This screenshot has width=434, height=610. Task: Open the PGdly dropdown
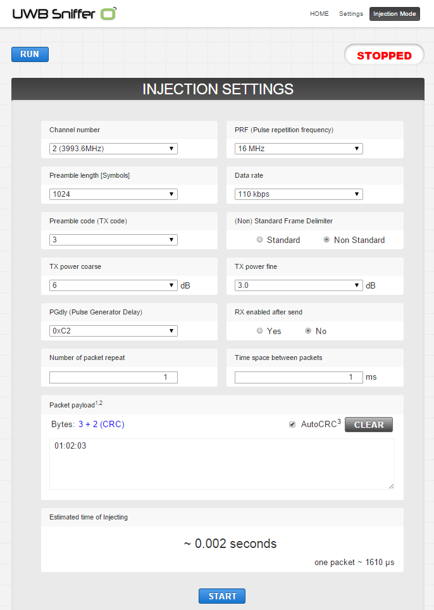click(113, 330)
